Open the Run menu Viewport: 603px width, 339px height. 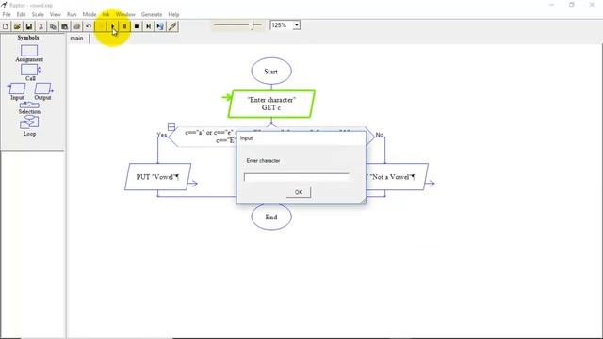(x=72, y=14)
